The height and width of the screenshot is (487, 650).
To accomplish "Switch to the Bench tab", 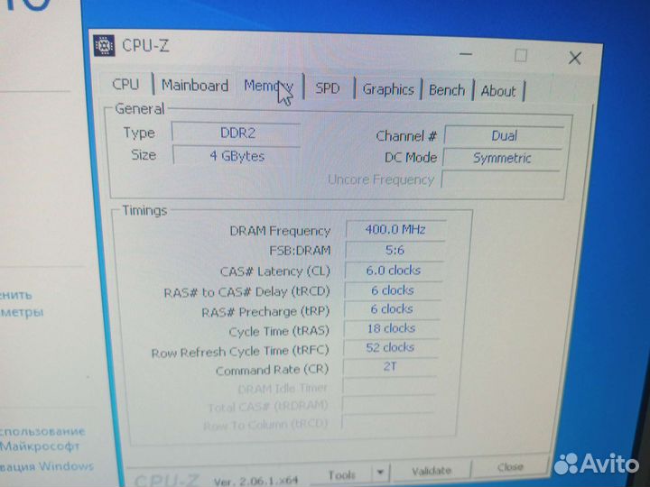I will pyautogui.click(x=446, y=90).
